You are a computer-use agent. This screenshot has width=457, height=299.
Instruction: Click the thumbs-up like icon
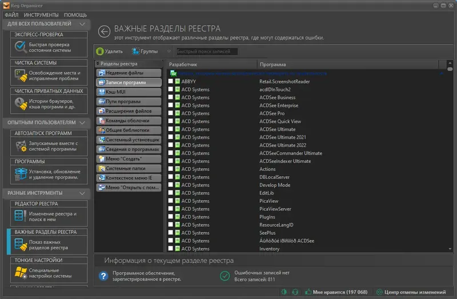click(308, 292)
